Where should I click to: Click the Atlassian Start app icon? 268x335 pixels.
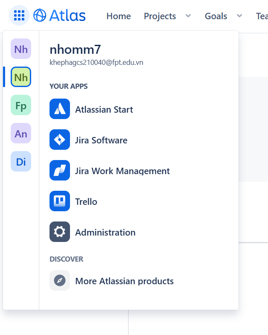[60, 109]
